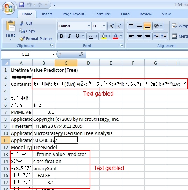This screenshot has width=188, height=190.
Task: Open the fill color palette arrow
Action: [x=109, y=36]
